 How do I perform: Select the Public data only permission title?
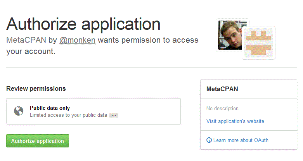50,108
